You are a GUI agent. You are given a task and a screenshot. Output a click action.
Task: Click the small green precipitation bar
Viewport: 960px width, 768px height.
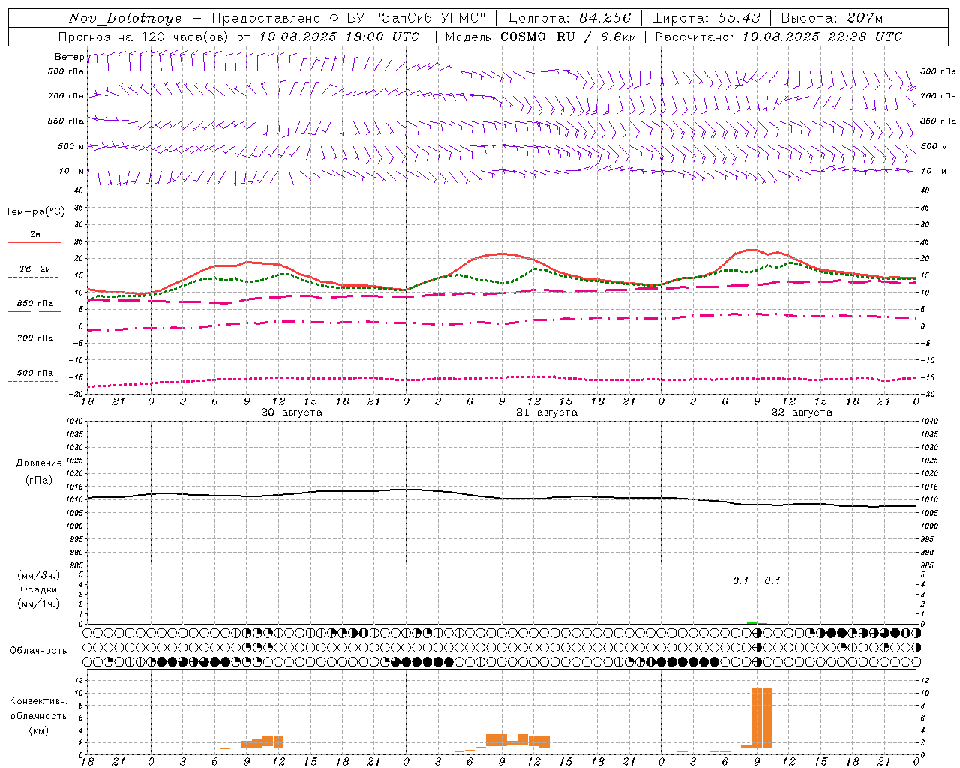point(752,623)
